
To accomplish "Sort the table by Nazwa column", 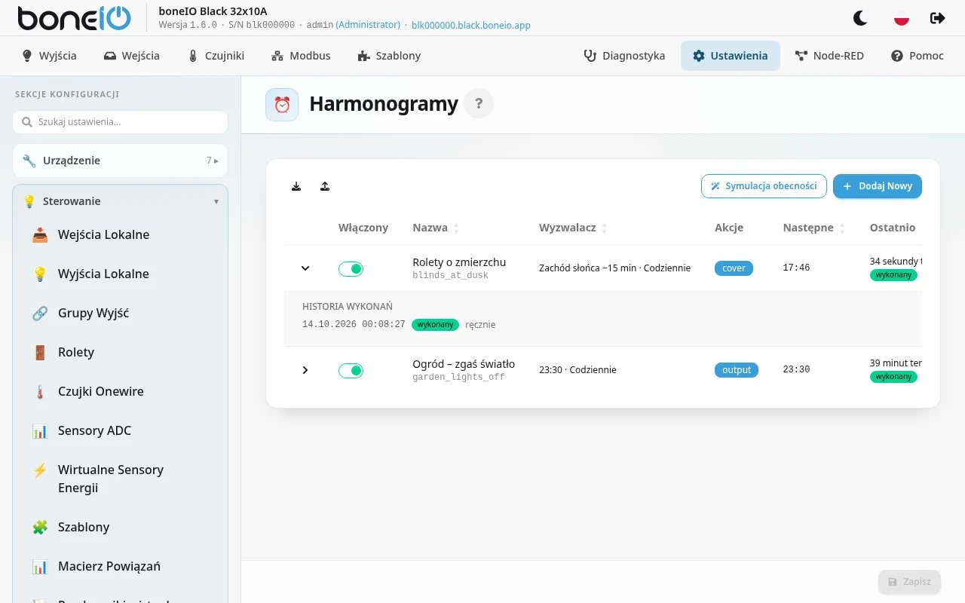I will tap(436, 228).
